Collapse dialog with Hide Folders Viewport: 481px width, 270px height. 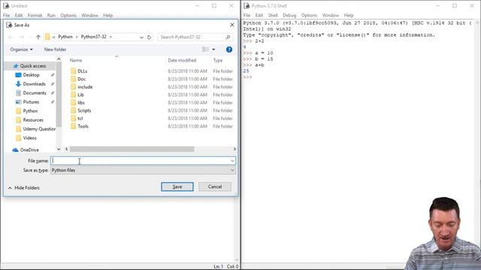[24, 187]
